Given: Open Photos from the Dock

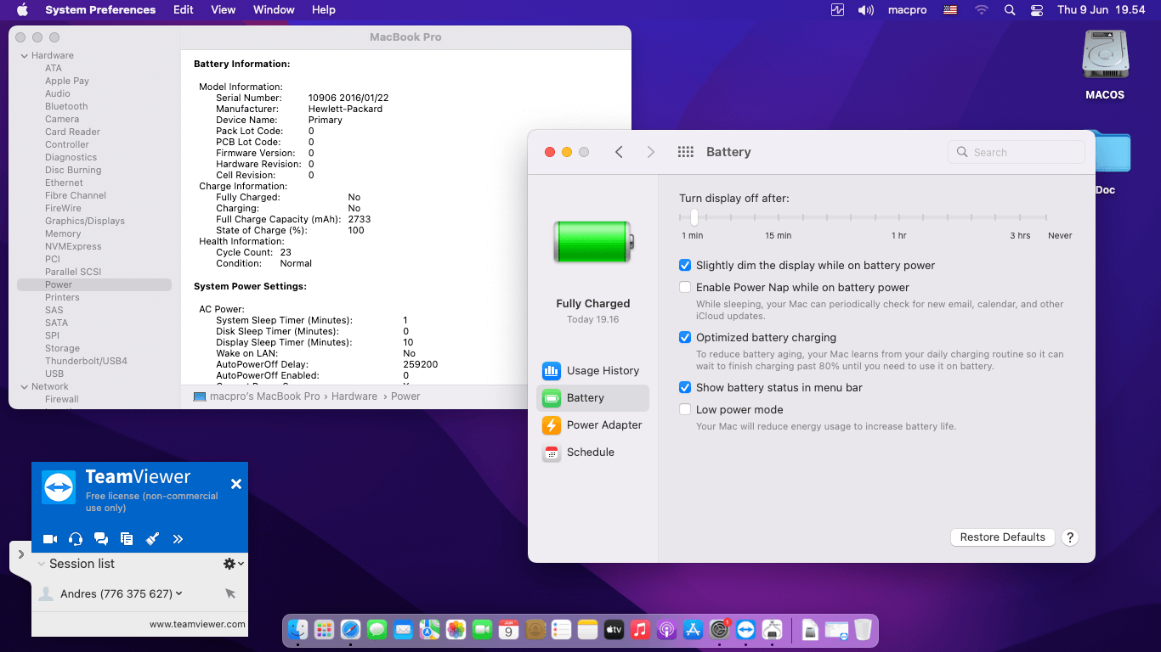Looking at the screenshot, I should (456, 629).
